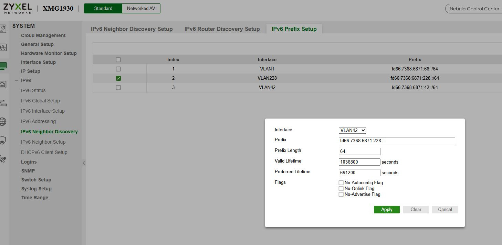Image resolution: width=502 pixels, height=245 pixels.
Task: Open IPv6 Addressing page
Action: pos(38,121)
